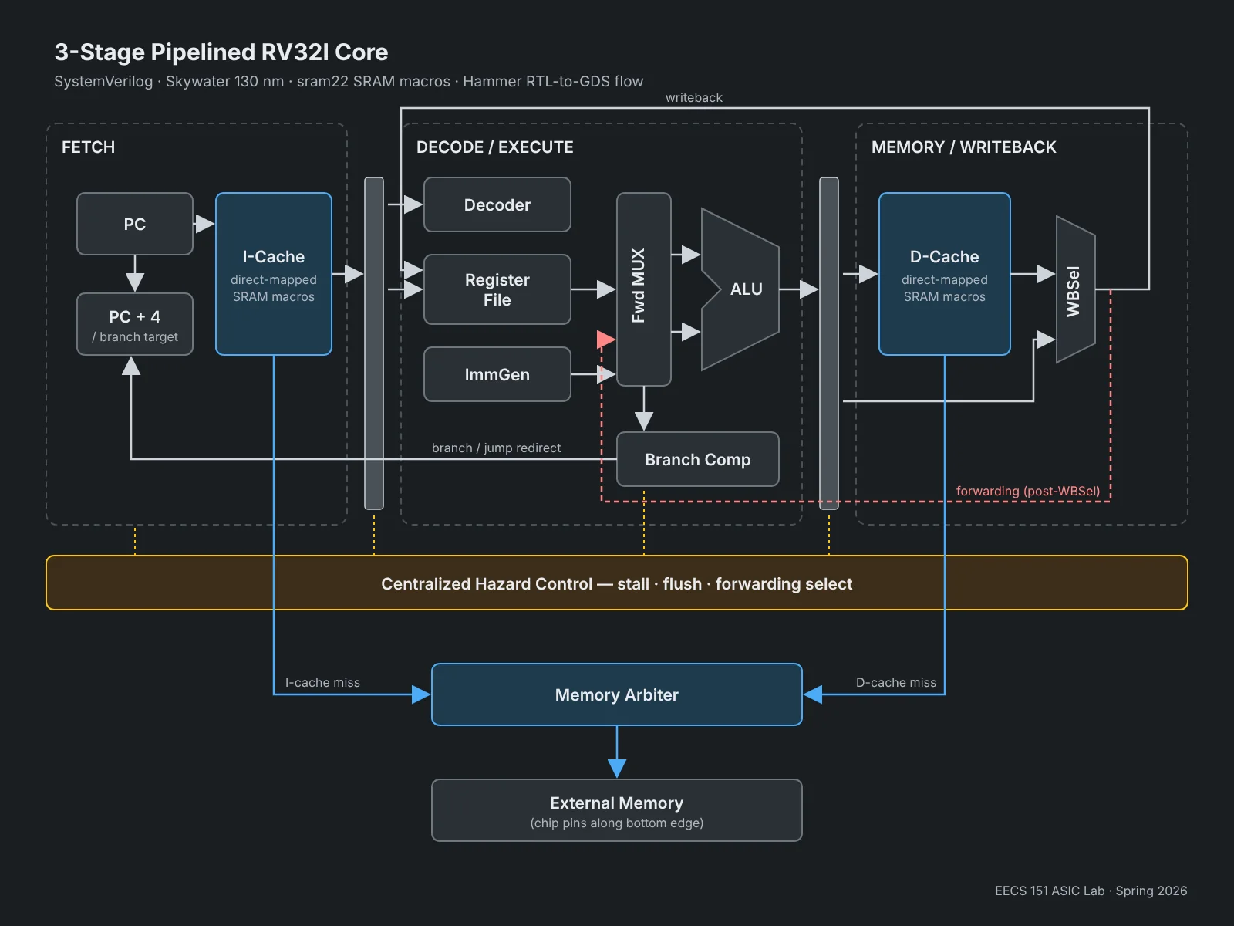Screen dimensions: 1234x926
Task: Click the redirect arrowhead below PC + 4
Action: [x=131, y=366]
